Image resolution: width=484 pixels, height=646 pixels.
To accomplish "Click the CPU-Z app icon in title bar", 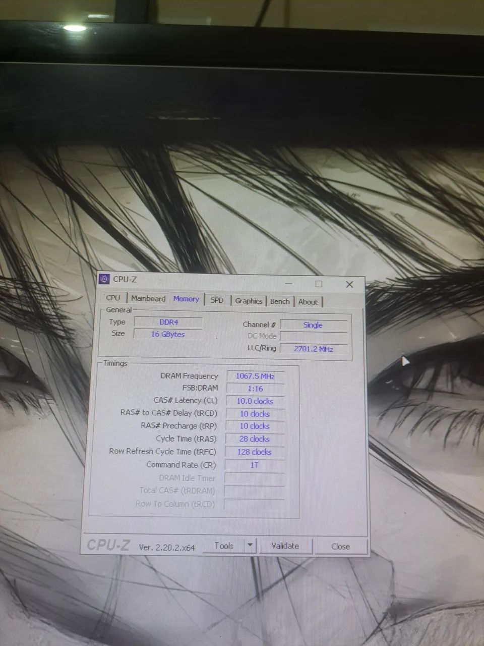I will (104, 279).
